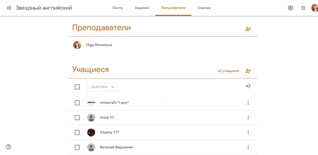Open more options for Виталий Вершинин
This screenshot has height=155, width=318.
248,147
